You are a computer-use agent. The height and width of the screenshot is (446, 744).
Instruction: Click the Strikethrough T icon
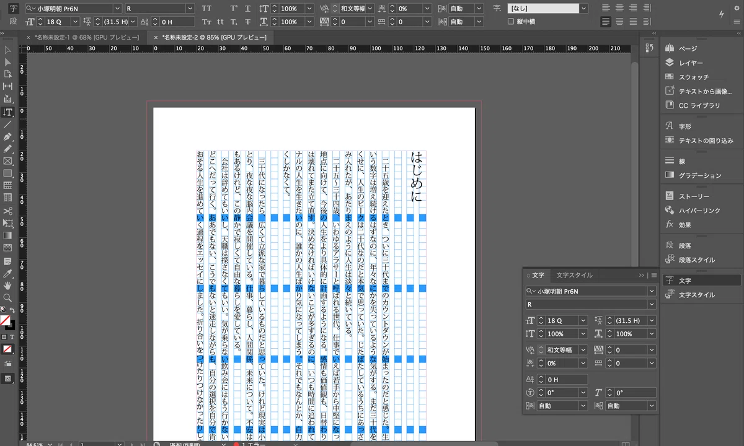click(247, 22)
